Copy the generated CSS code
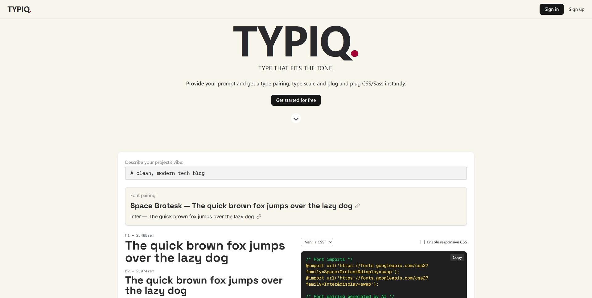592x298 pixels. coord(457,258)
